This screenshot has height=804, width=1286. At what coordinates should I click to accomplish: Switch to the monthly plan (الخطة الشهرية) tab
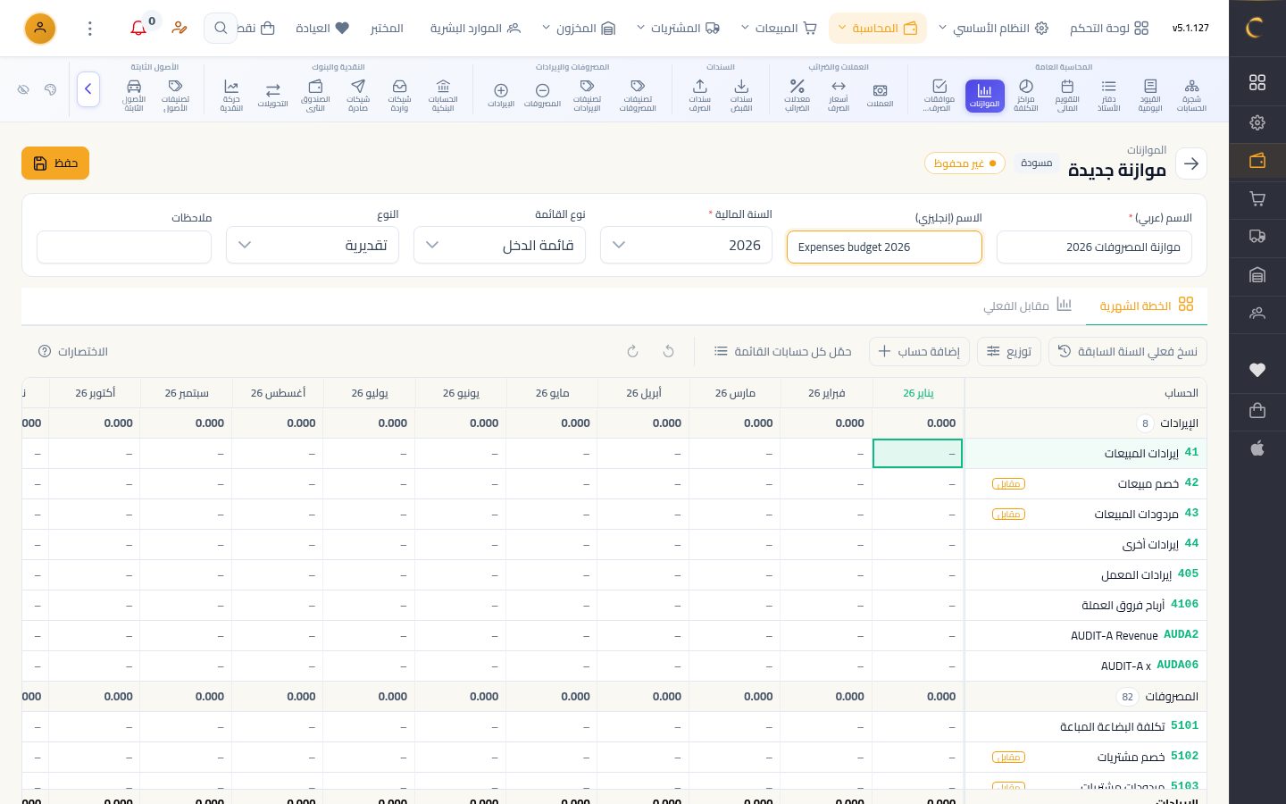point(1147,306)
